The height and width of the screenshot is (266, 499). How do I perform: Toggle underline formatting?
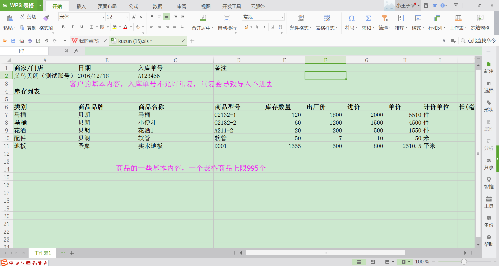[82, 27]
